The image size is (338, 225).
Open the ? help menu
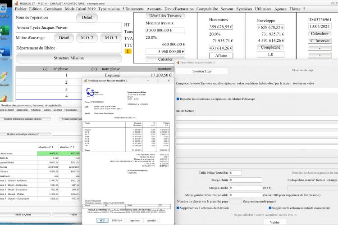pos(304,9)
